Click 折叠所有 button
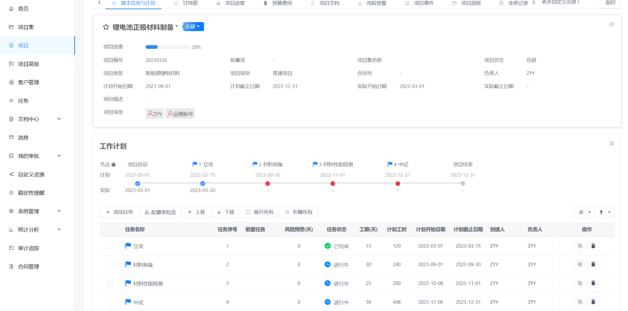Image resolution: width=628 pixels, height=311 pixels. [298, 212]
